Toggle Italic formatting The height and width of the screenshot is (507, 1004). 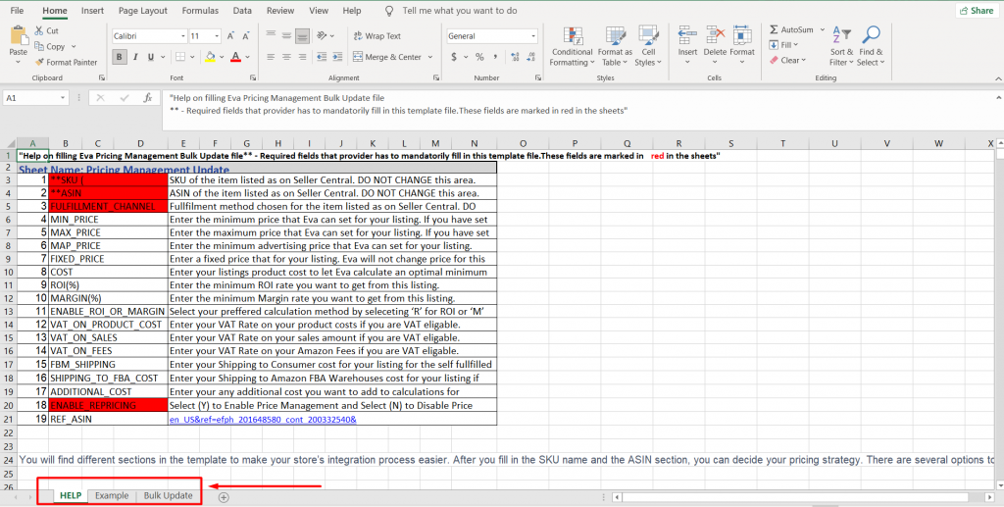point(135,57)
